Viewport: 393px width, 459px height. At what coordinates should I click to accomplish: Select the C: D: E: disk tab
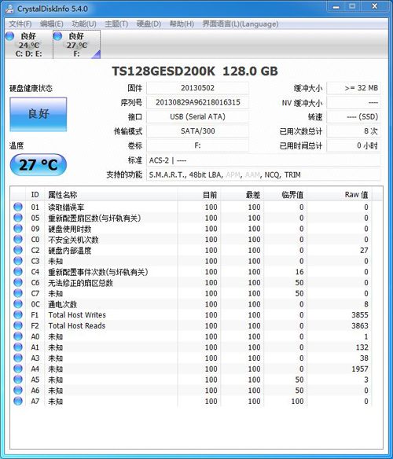29,45
